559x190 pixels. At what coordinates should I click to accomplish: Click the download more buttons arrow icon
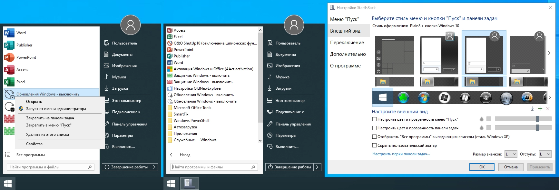(532, 109)
